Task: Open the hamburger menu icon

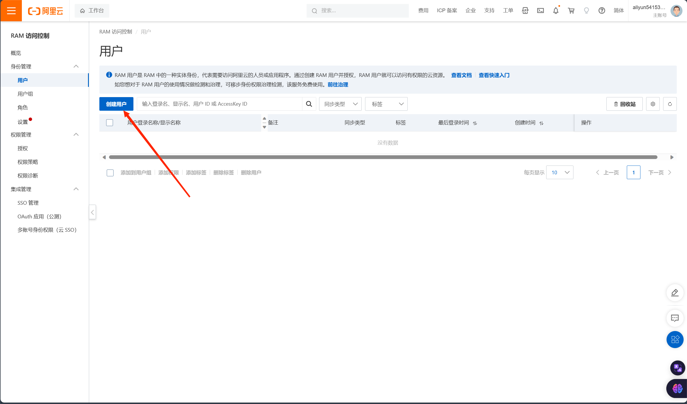Action: point(11,11)
